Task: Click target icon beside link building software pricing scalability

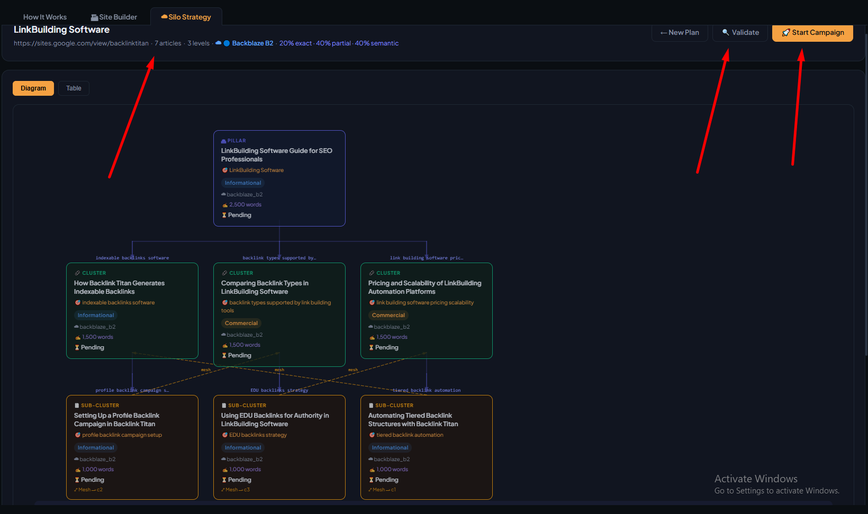Action: click(x=372, y=303)
